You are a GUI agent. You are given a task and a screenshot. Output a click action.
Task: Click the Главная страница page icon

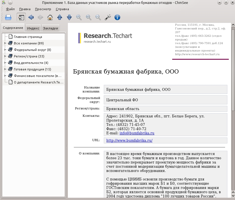click(10, 36)
